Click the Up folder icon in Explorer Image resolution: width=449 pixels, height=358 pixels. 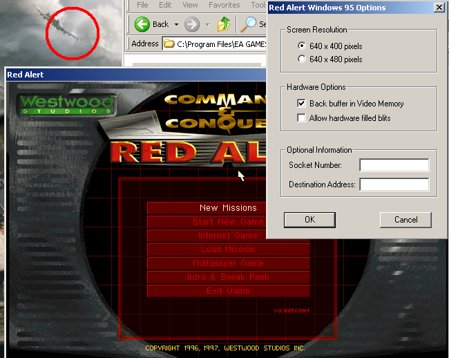click(x=224, y=24)
